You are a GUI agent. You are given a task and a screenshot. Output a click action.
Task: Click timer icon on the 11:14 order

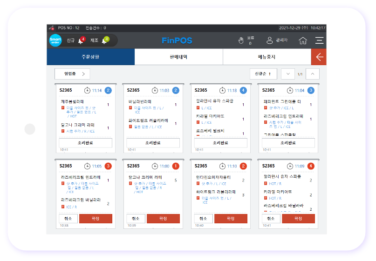pos(87,90)
